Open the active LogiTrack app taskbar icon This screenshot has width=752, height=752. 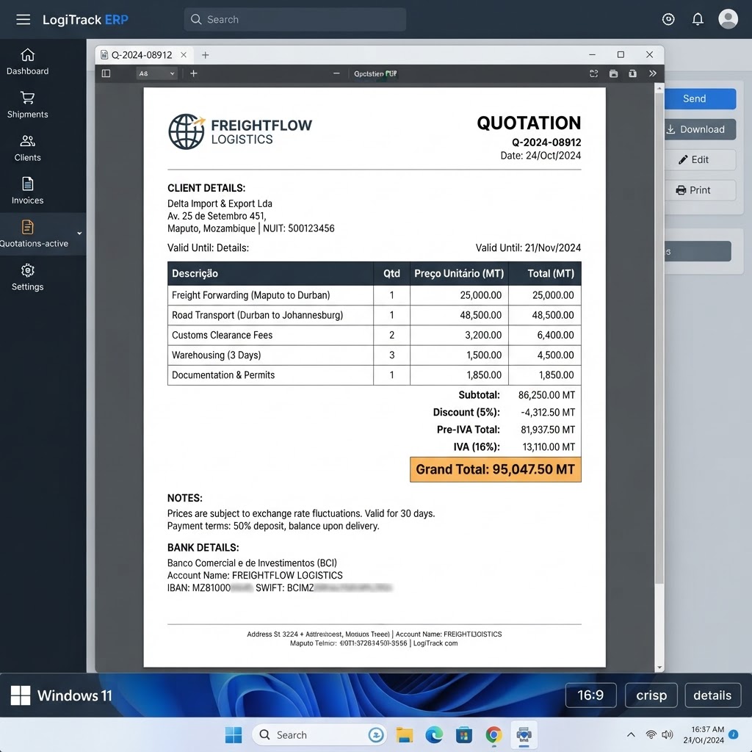pyautogui.click(x=524, y=734)
